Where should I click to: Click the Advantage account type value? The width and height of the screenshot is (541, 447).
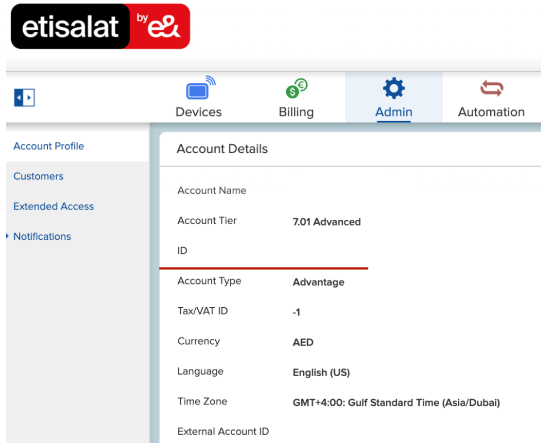click(x=318, y=282)
